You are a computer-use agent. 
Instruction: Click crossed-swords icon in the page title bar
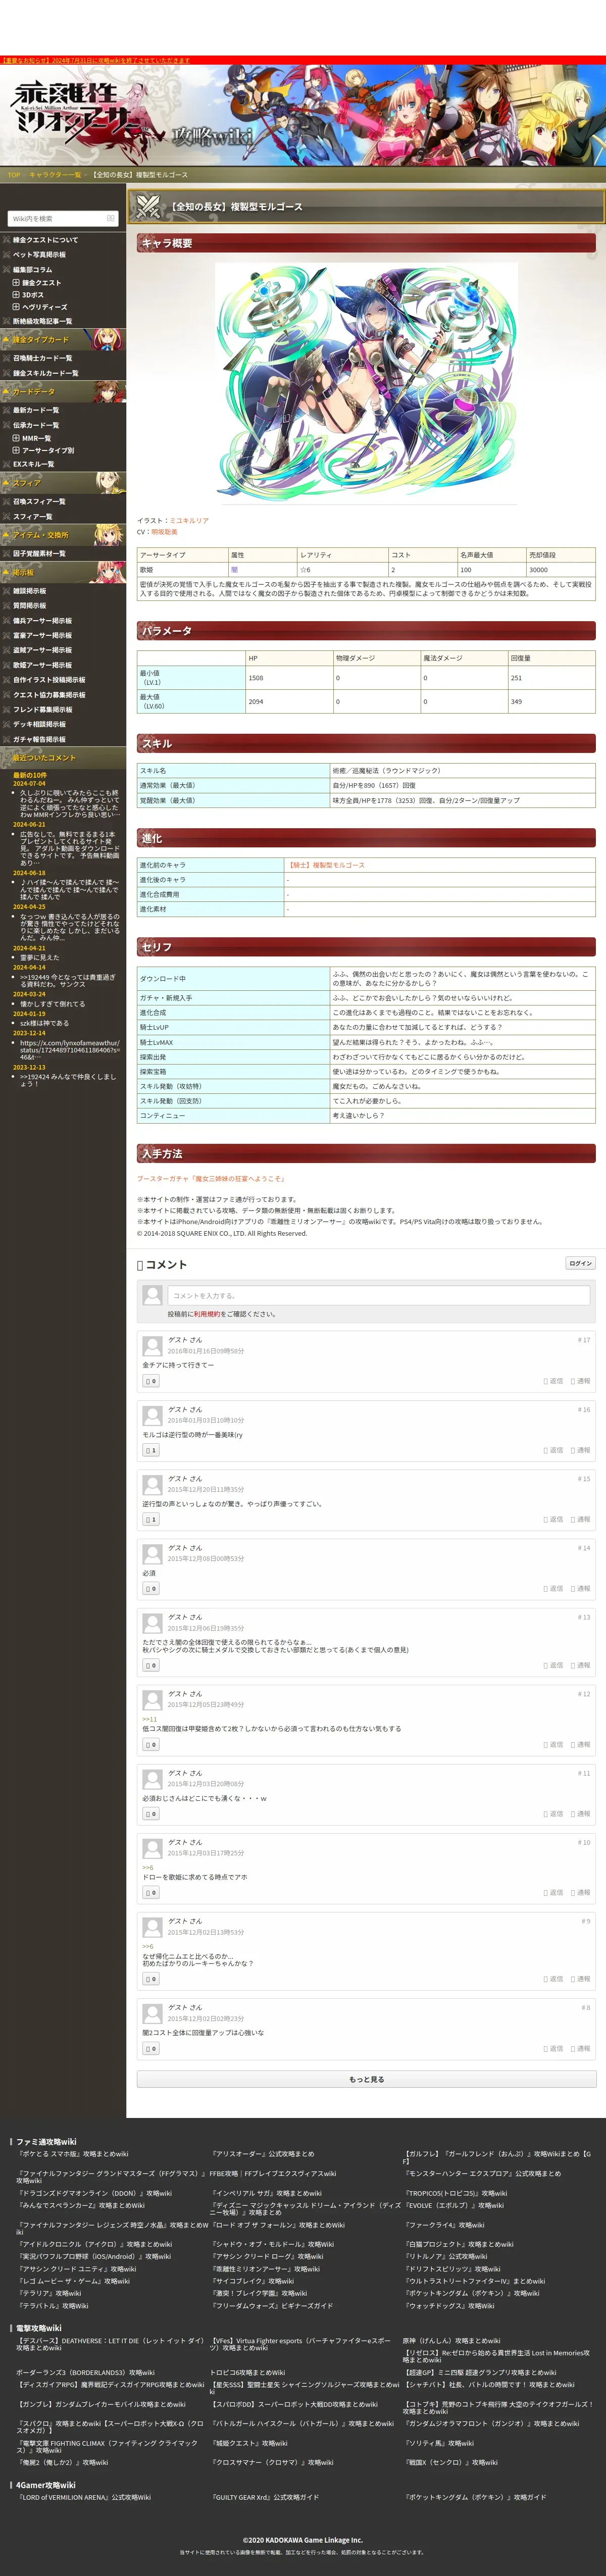(148, 206)
